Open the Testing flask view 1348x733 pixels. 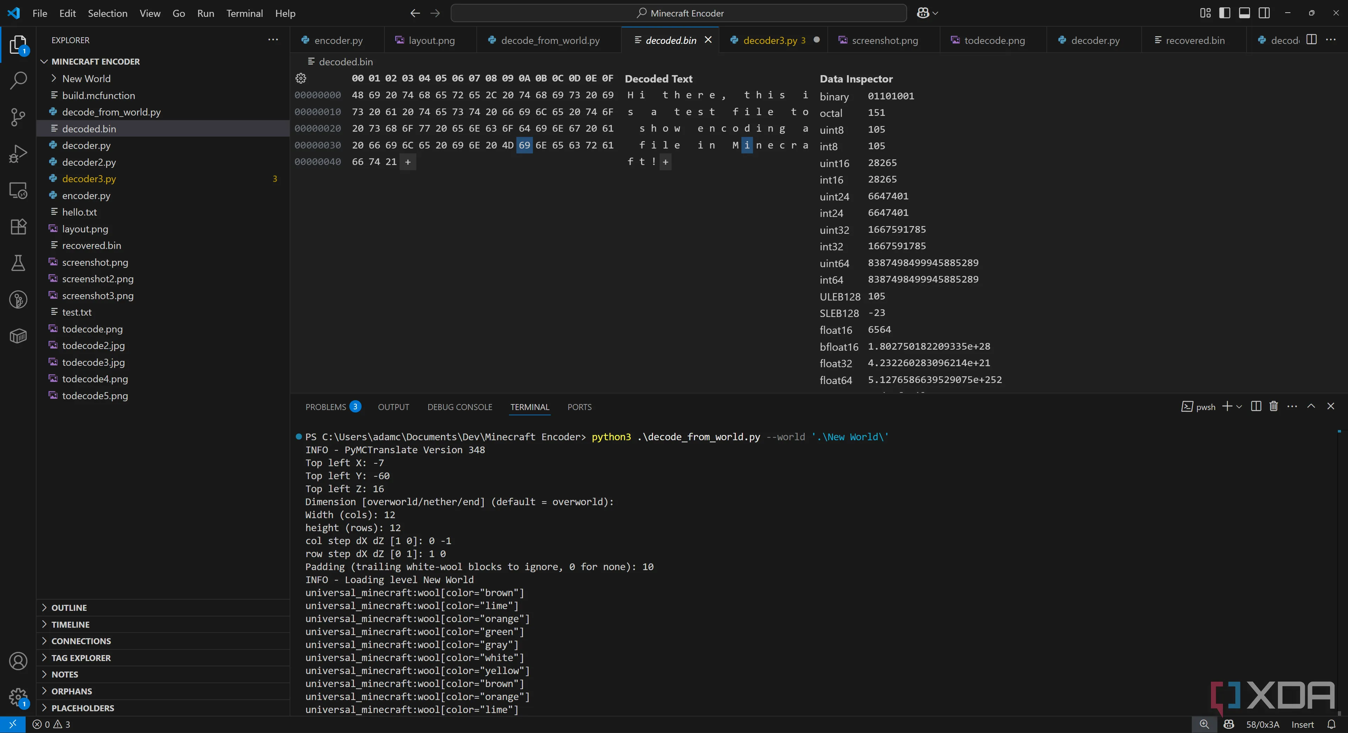18,263
